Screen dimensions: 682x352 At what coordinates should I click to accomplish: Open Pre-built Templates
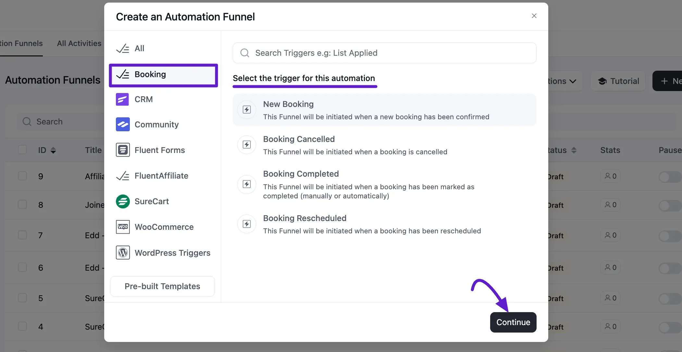tap(162, 286)
